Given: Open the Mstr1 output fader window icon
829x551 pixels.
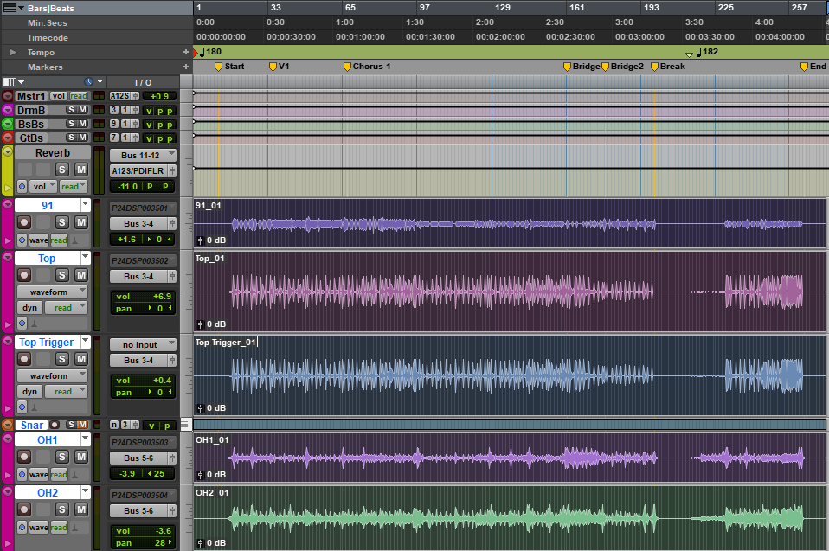Looking at the screenshot, I should click(x=135, y=96).
